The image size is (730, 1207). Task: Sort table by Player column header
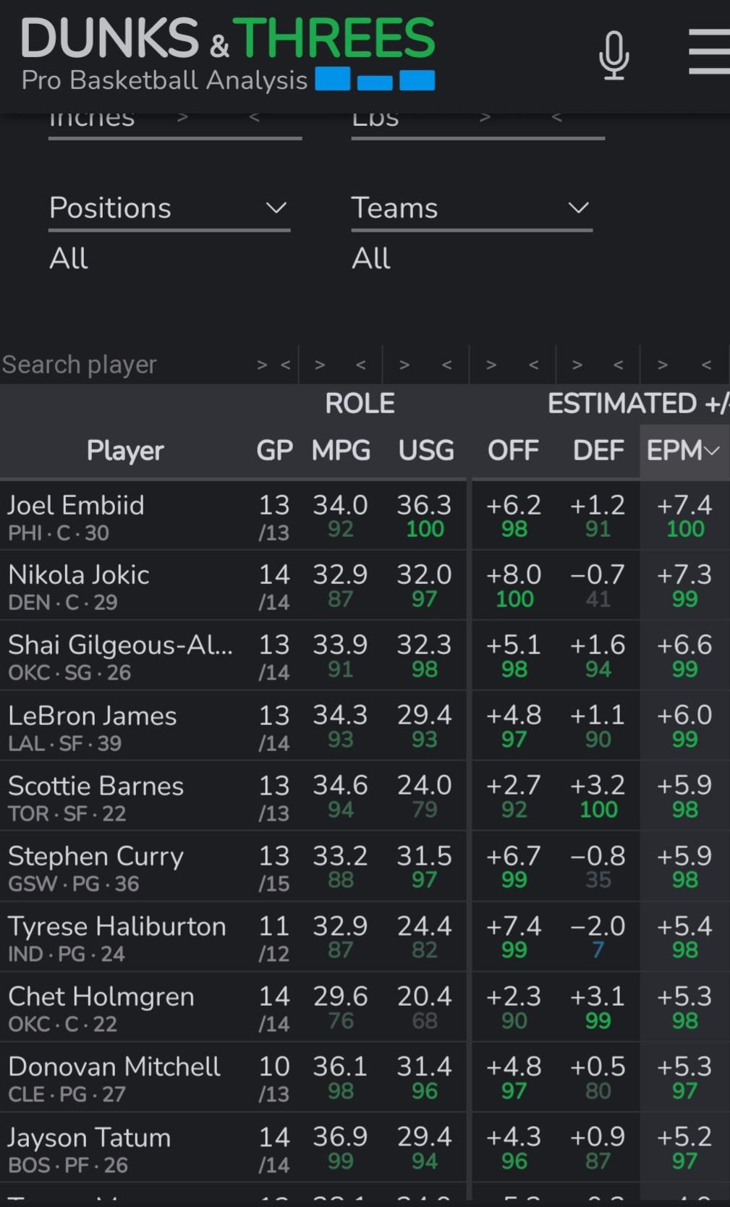pos(125,451)
